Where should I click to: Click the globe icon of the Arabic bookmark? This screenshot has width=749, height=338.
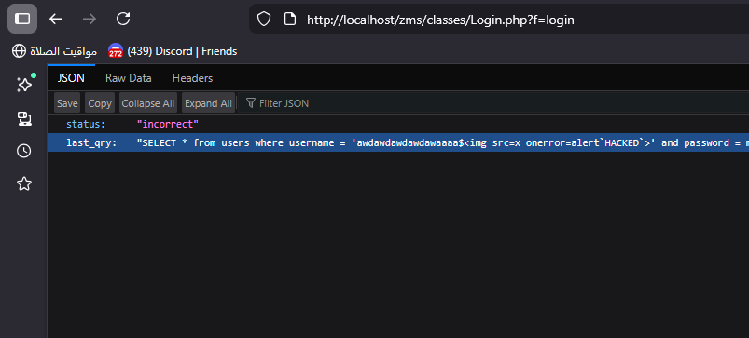coord(19,51)
